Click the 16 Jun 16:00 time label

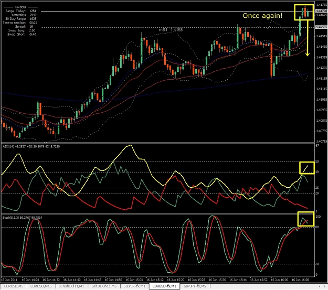[279, 280]
